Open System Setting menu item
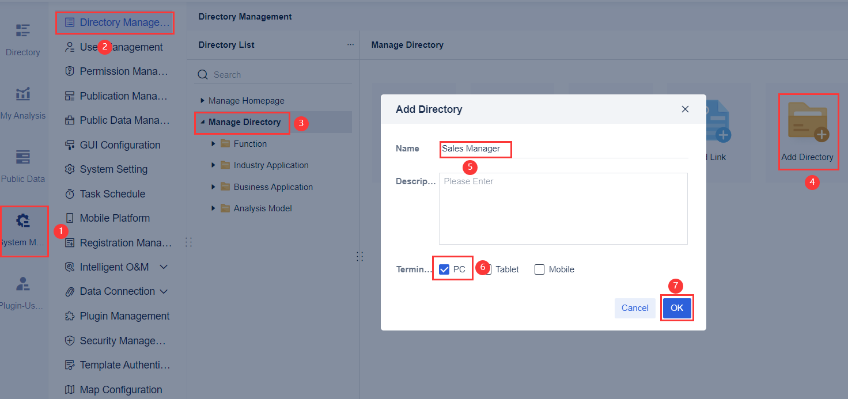Image resolution: width=848 pixels, height=399 pixels. [118, 169]
